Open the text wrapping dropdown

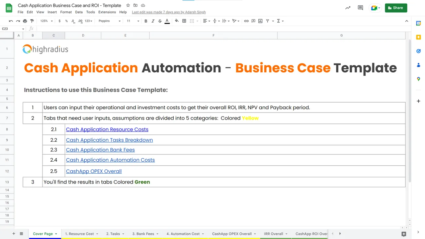click(225, 21)
